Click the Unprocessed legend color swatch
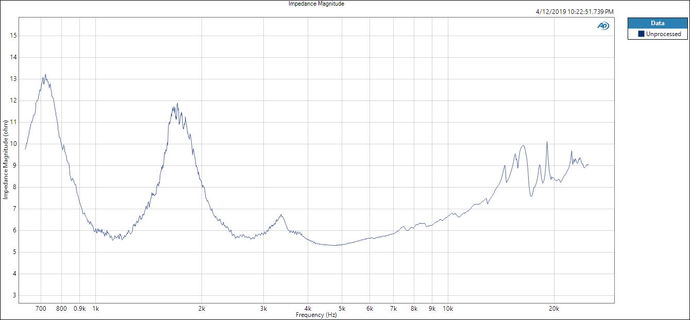Image resolution: width=690 pixels, height=320 pixels. [641, 34]
